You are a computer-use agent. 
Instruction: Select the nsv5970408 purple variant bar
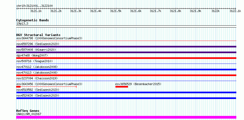tap(126, 52)
